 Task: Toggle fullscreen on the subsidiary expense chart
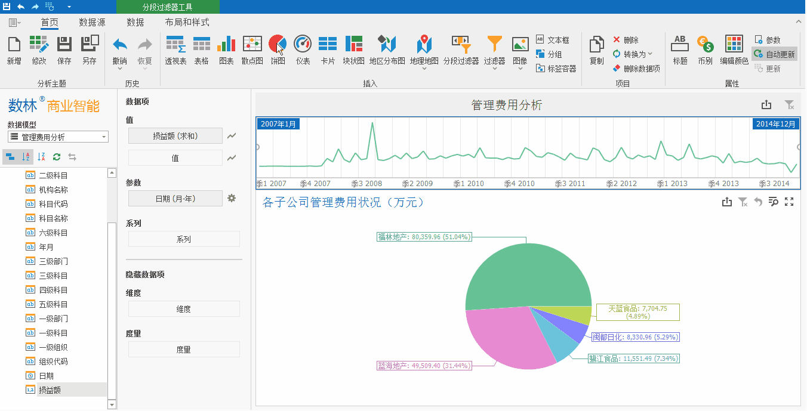tap(789, 202)
